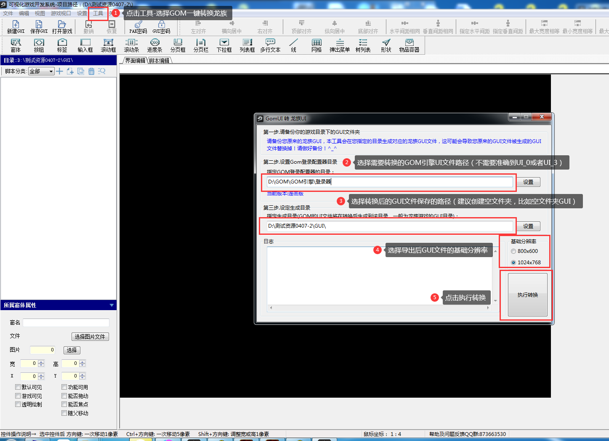Select the 窗体 form control tool
Image resolution: width=609 pixels, height=441 pixels.
[x=16, y=45]
